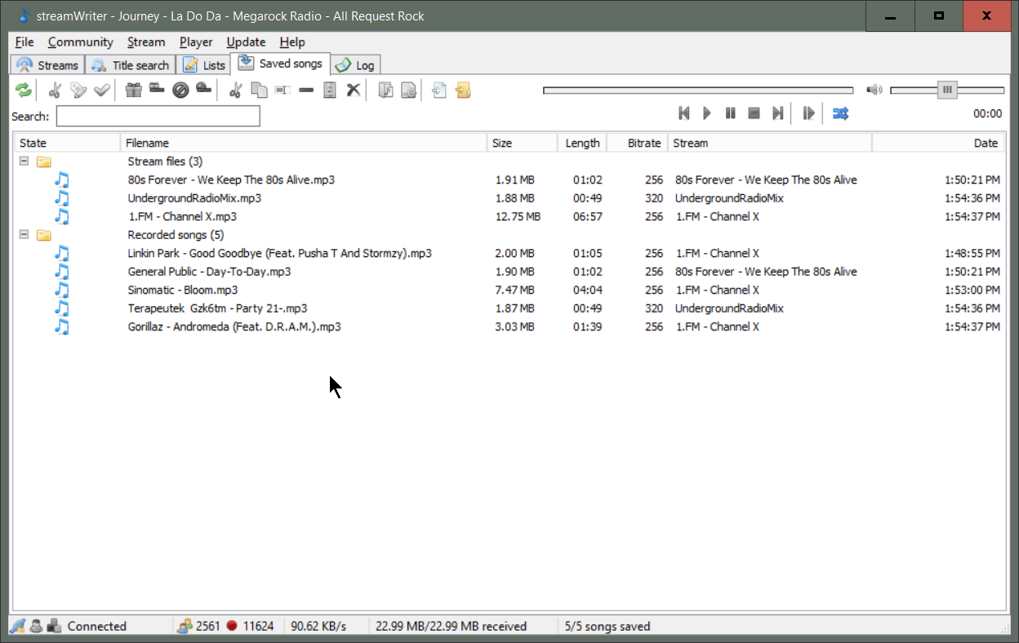Click the Pause playback button
The height and width of the screenshot is (643, 1019).
(x=731, y=113)
